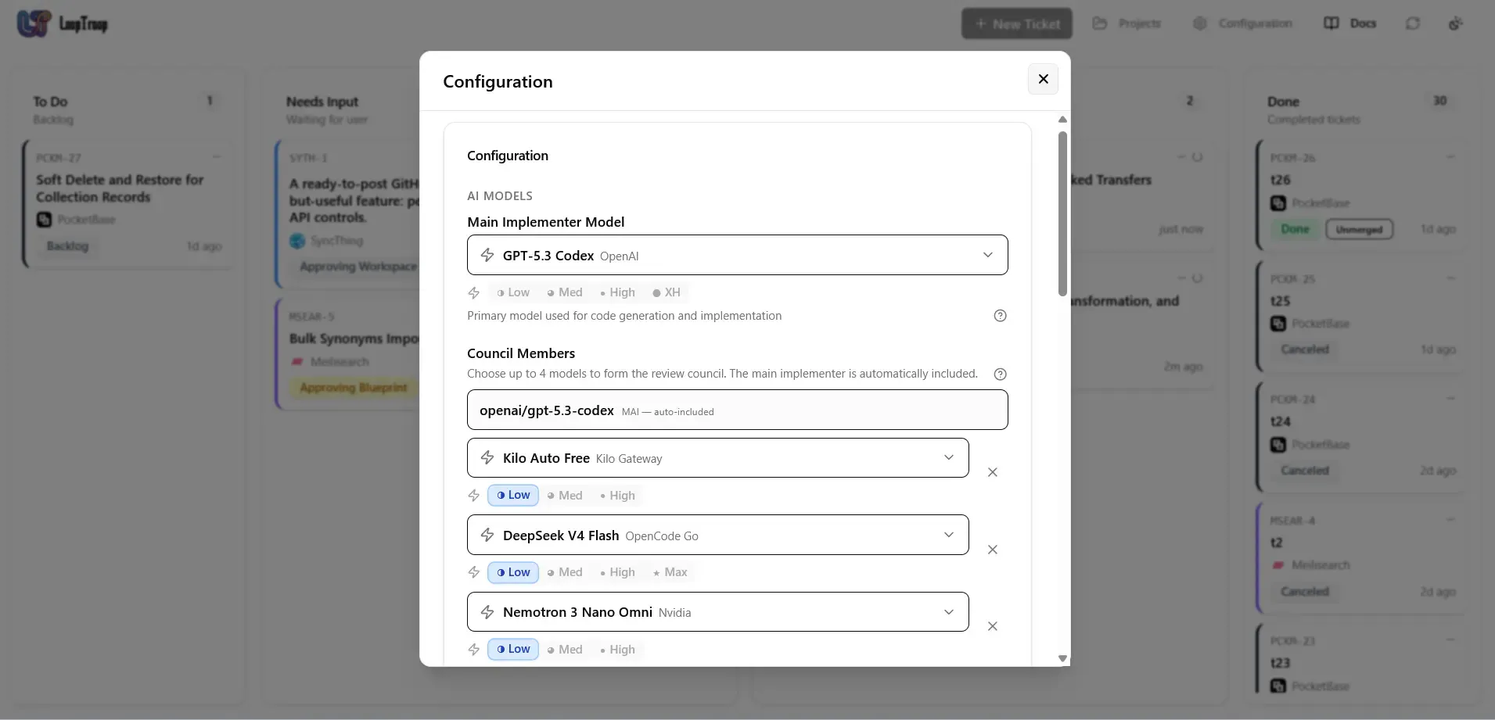Open the t26 ticket in Done column

[x=1361, y=195]
